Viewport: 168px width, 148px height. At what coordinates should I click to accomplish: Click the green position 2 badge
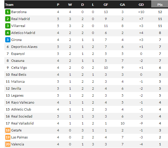[8, 19]
